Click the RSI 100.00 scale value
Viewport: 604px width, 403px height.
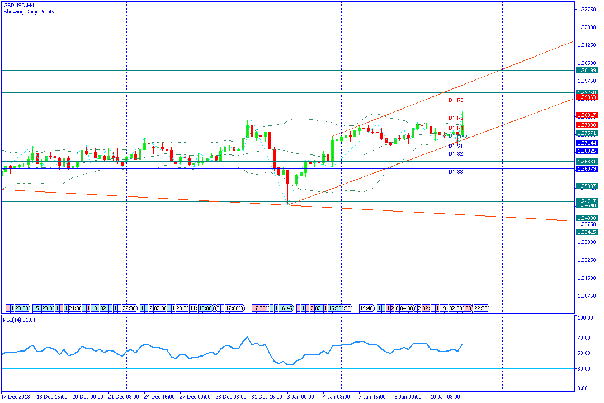(586, 318)
